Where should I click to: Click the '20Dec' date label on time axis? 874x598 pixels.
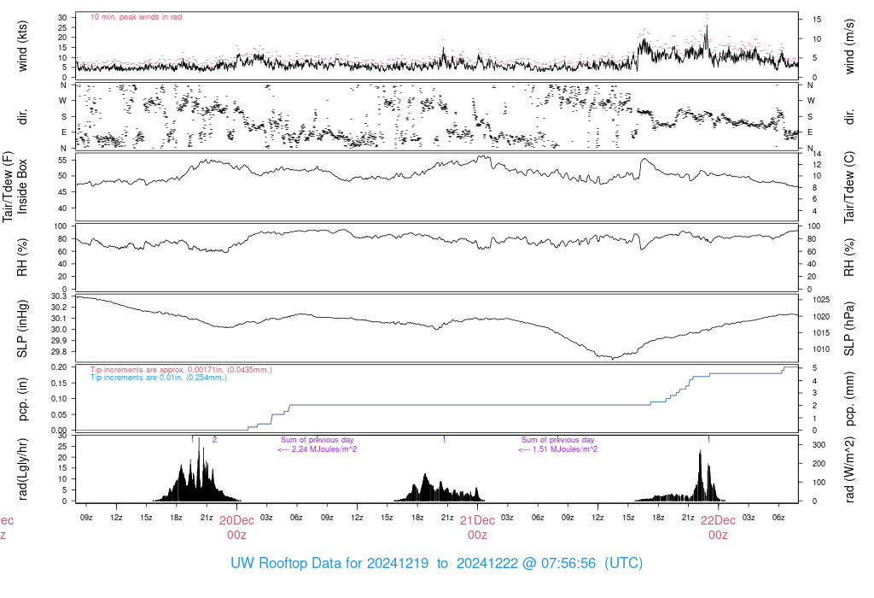236,520
